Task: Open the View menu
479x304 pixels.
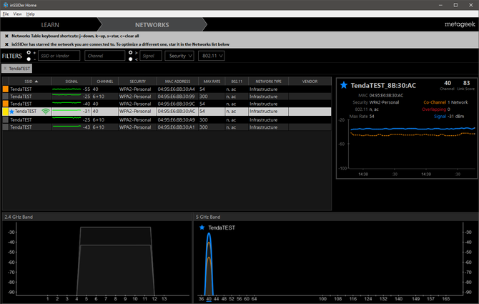Action: (x=17, y=14)
